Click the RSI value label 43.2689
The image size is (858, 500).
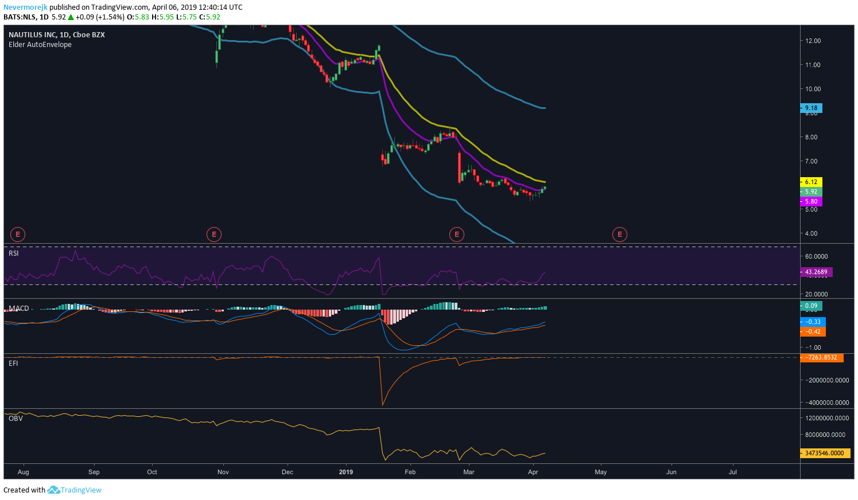816,272
